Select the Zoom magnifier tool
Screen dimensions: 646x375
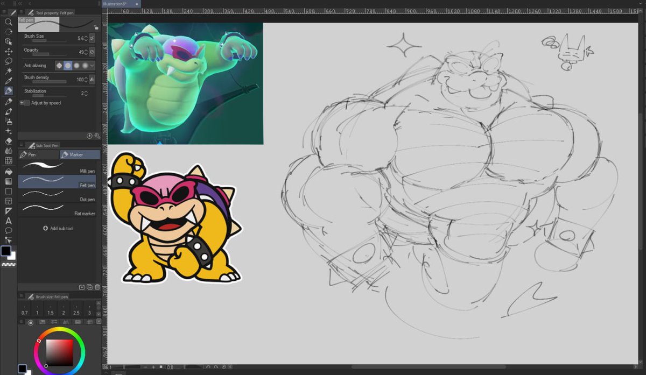(9, 22)
